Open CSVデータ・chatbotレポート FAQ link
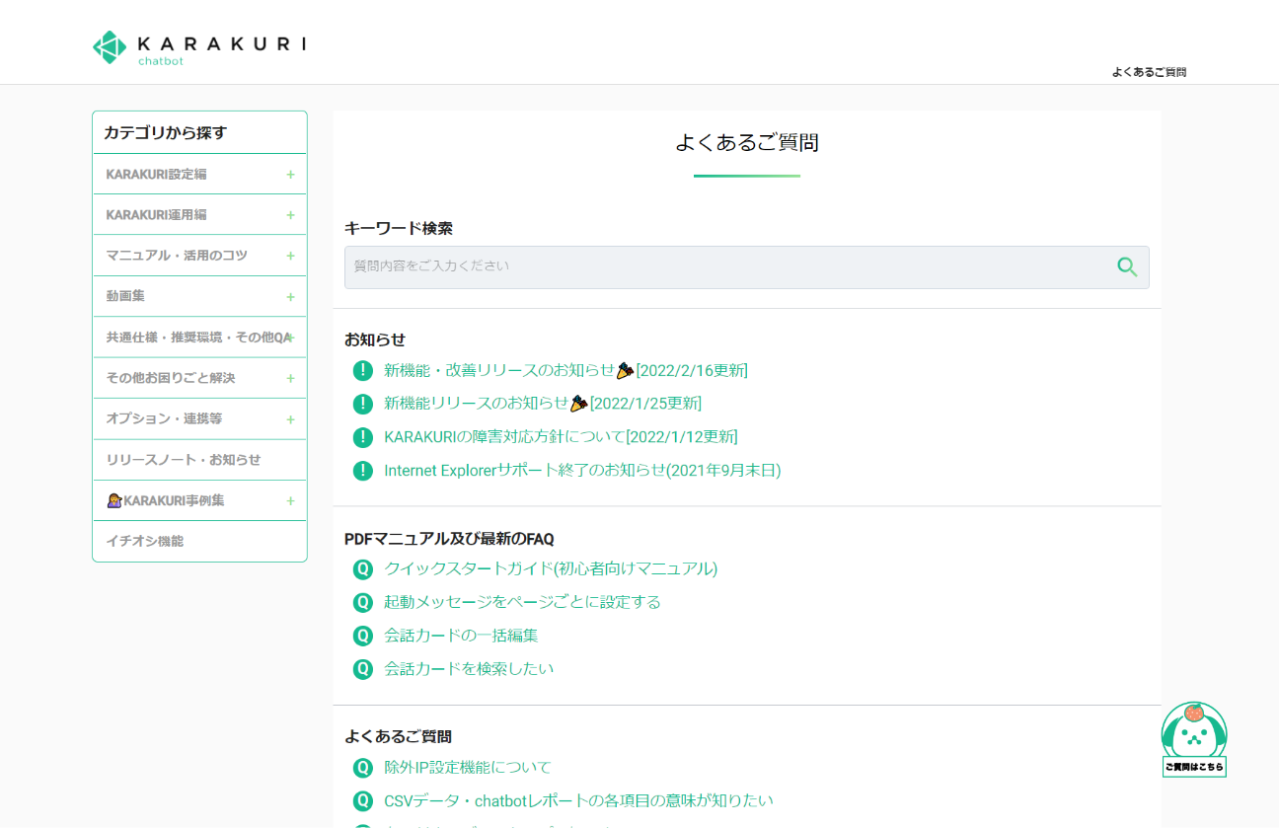 578,800
